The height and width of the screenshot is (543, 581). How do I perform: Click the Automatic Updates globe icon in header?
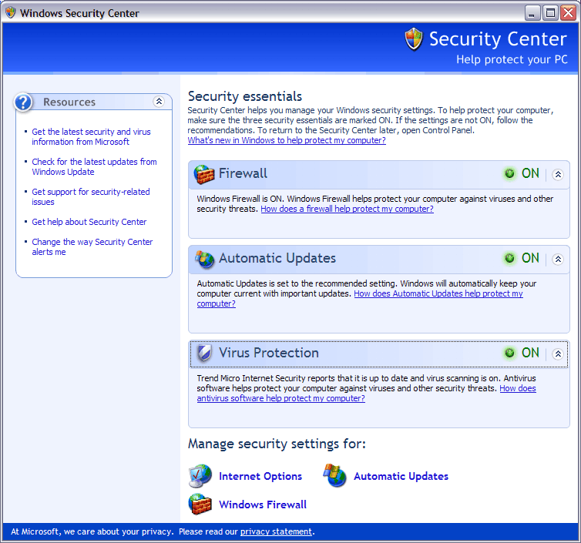[x=205, y=259]
